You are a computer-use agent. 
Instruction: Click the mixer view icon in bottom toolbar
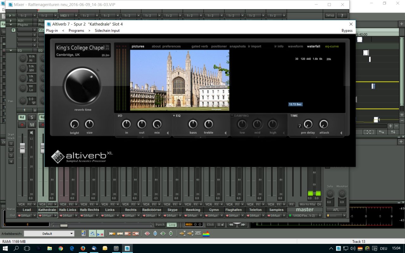click(x=84, y=233)
